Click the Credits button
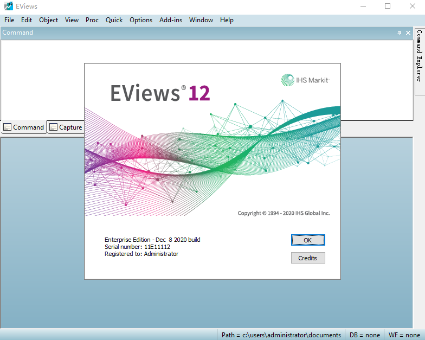Viewport: 425px width, 340px height. [x=308, y=258]
